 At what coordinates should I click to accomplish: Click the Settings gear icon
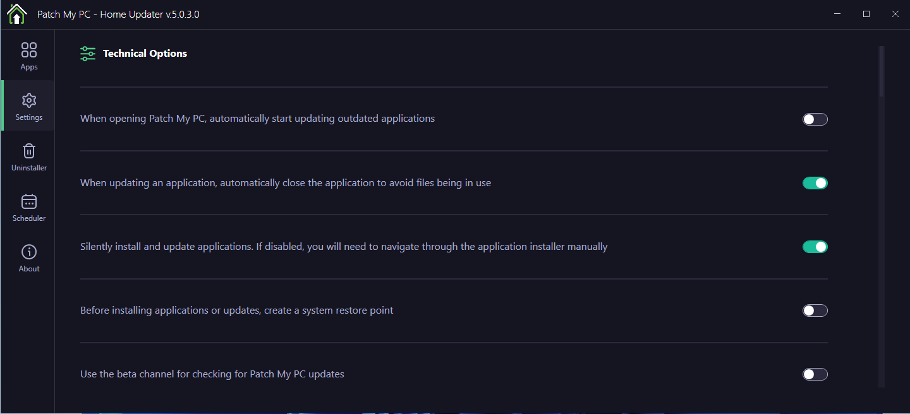coord(29,100)
